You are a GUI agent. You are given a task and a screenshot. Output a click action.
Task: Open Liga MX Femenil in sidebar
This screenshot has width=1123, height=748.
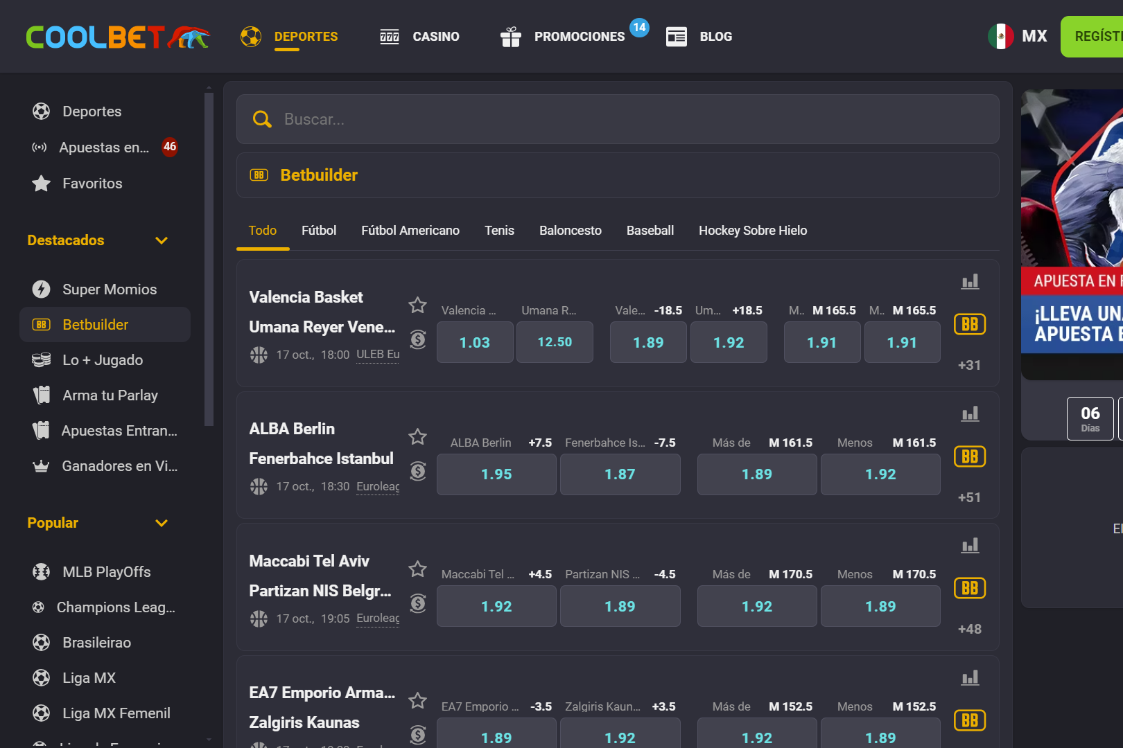[x=116, y=713]
